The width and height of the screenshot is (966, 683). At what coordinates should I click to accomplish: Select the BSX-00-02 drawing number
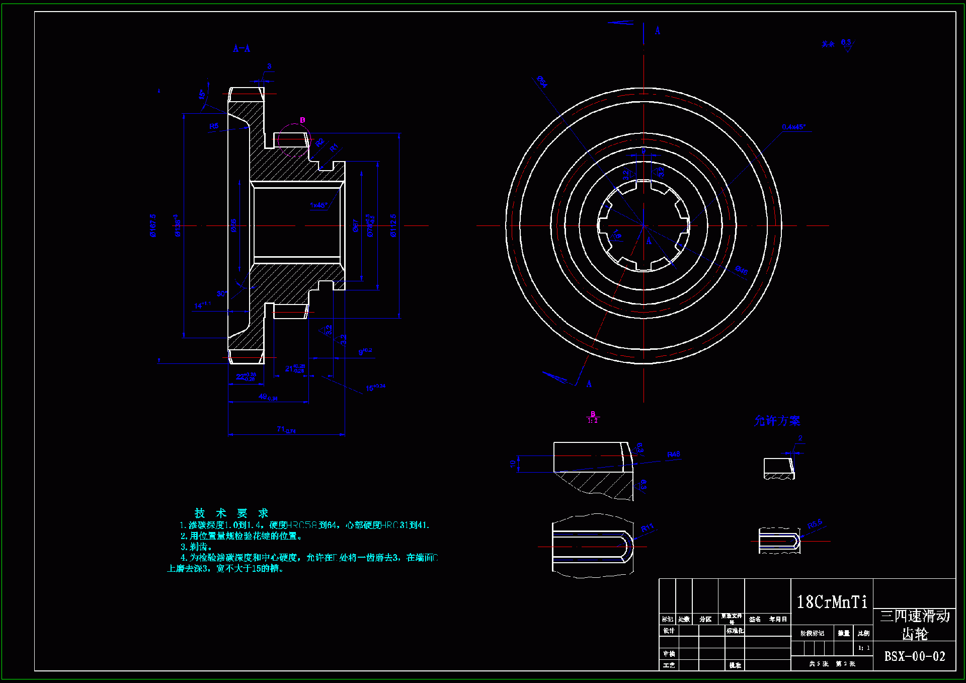(914, 656)
